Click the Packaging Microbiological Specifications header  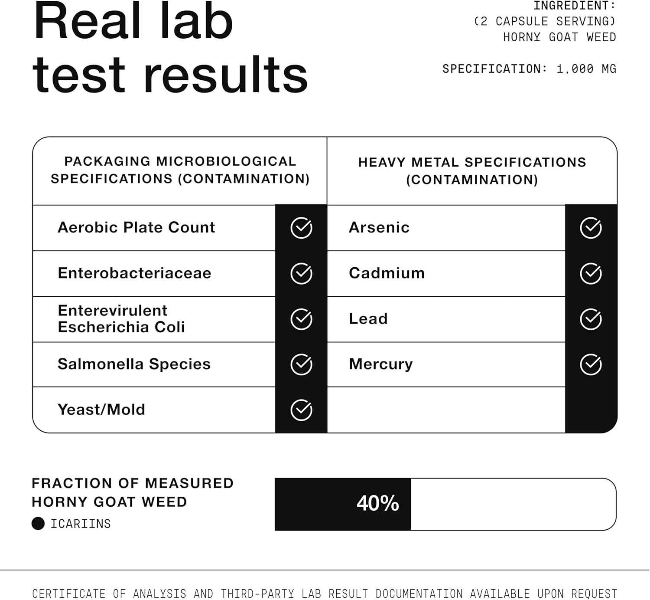[x=180, y=170]
